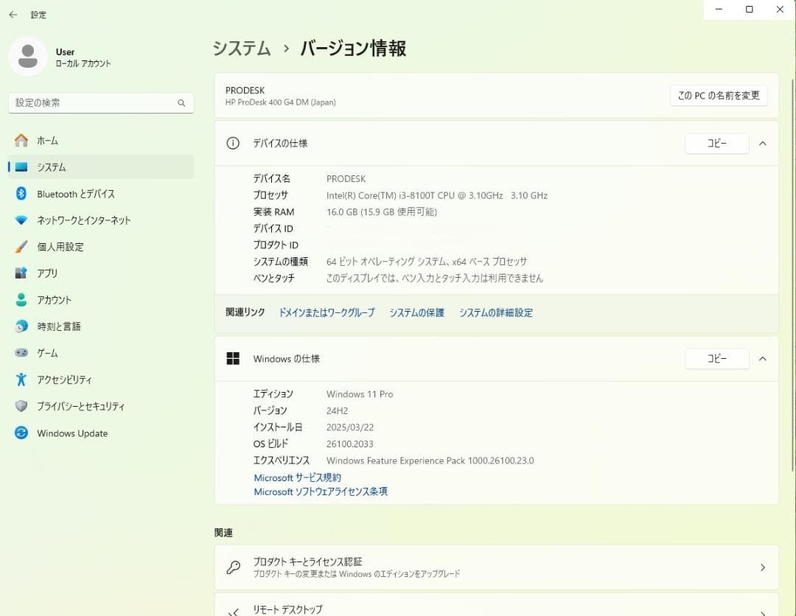
Task: Click the 個人用設定 paintbrush icon
Action: point(21,247)
